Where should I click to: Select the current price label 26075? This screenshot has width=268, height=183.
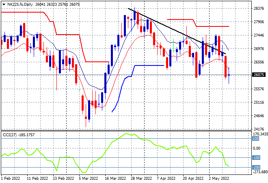259,75
